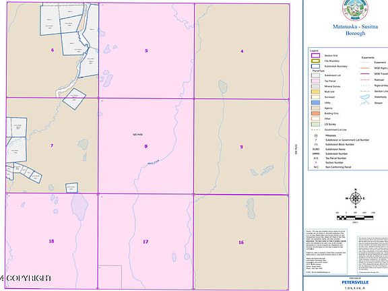
Task: Click the Waterbody symbol in the legend
Action: (365, 97)
